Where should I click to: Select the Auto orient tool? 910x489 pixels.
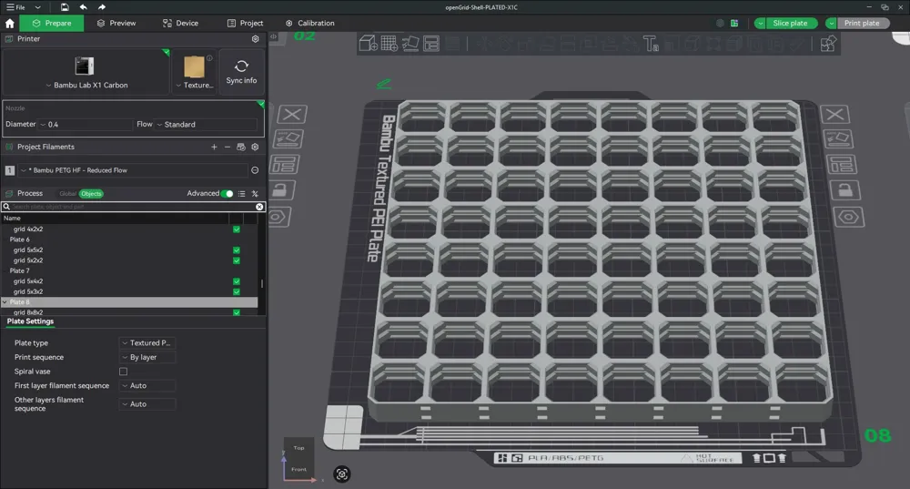click(410, 44)
